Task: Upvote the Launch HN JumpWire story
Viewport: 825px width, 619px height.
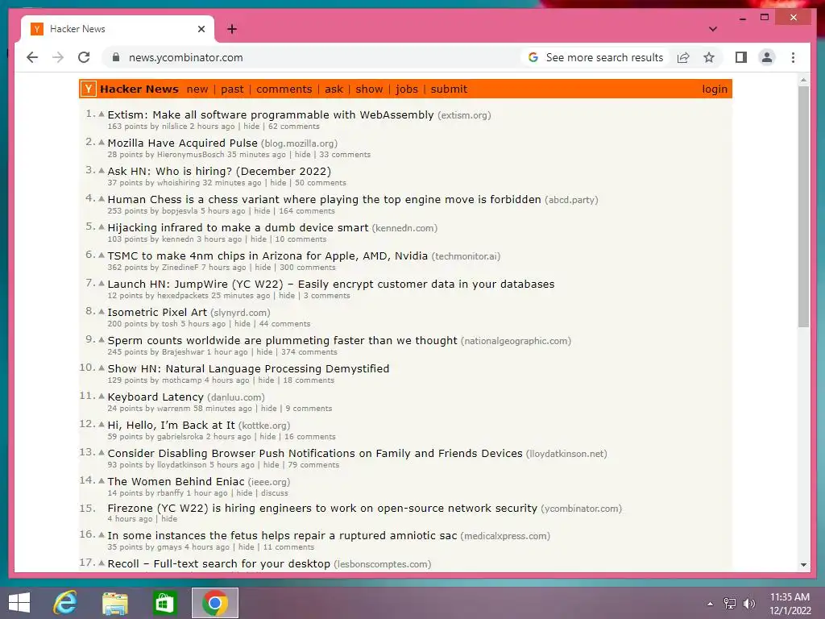Action: (x=102, y=283)
